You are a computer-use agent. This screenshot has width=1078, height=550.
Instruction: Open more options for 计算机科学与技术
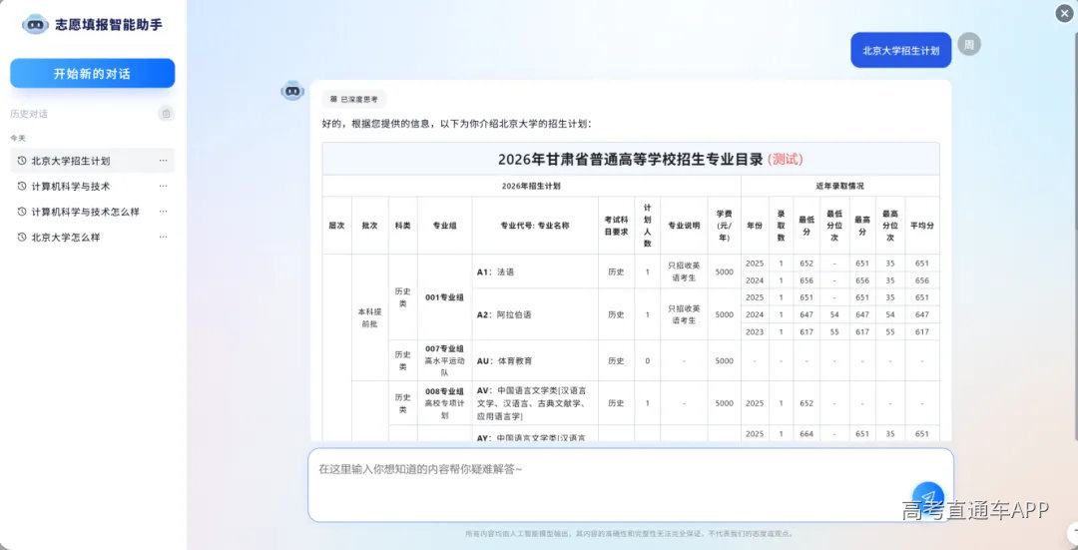click(163, 186)
